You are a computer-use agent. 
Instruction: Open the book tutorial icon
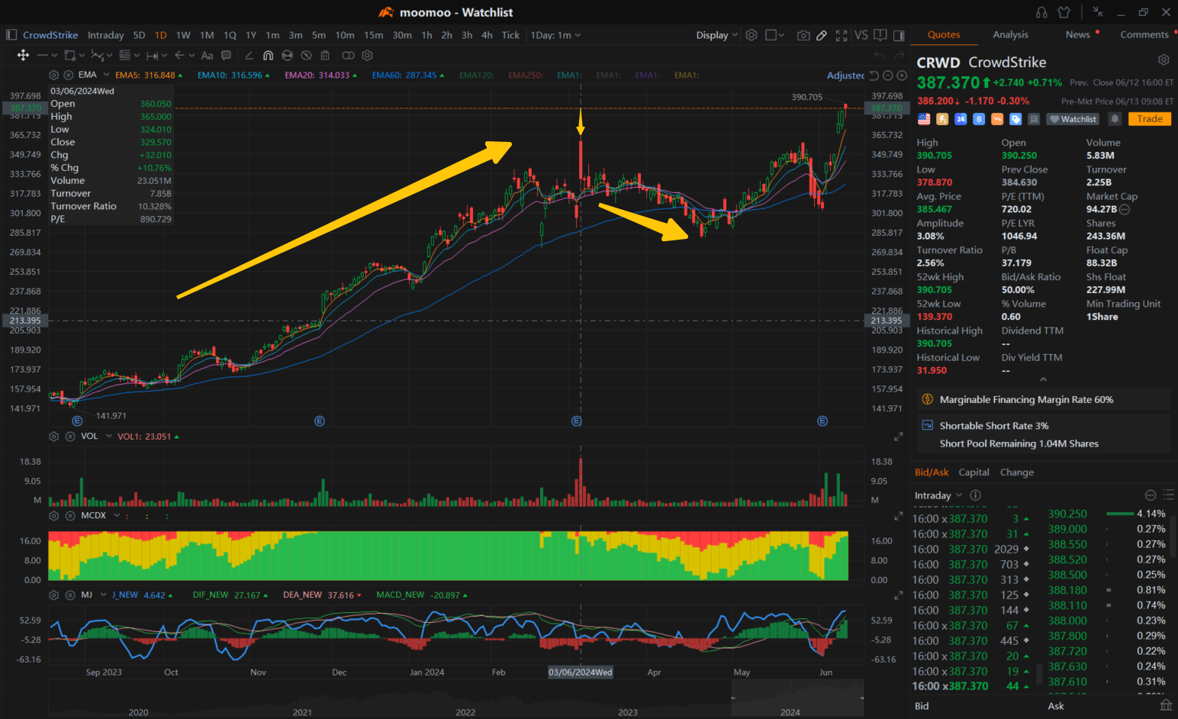pyautogui.click(x=880, y=35)
